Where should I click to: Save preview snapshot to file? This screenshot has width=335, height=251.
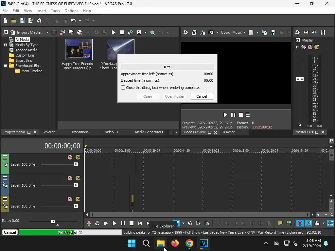click(x=273, y=32)
